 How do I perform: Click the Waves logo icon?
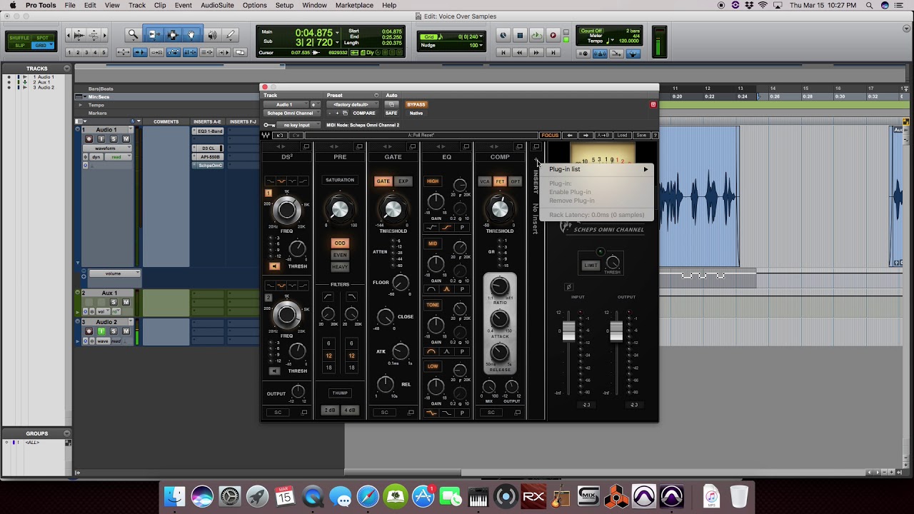(266, 136)
